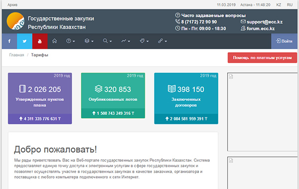This screenshot has height=189, width=299.
Task: Click the question circle icon beside FAQ
Action: tap(177, 15)
